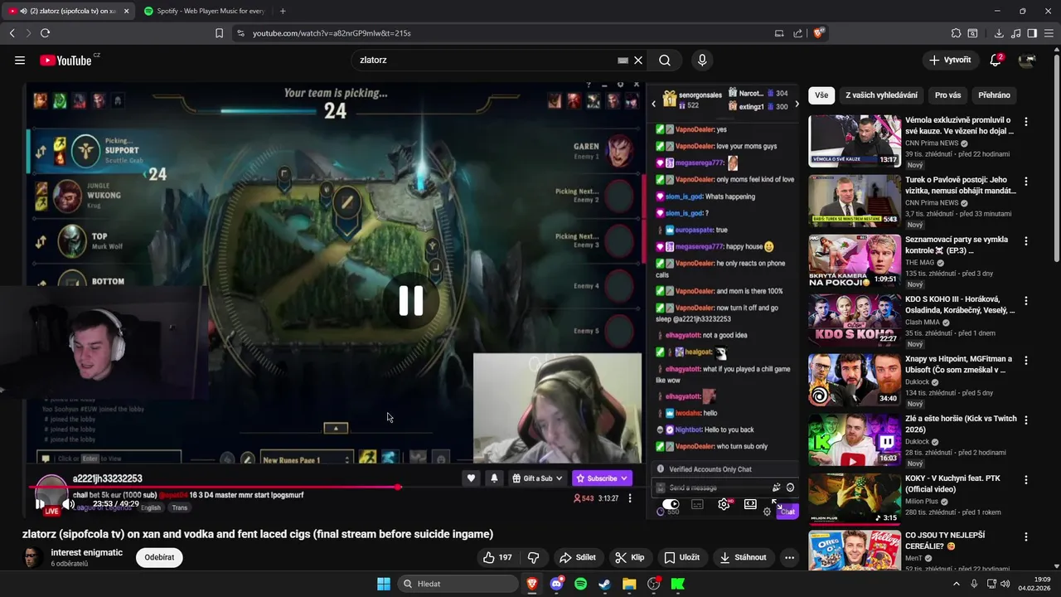Image resolution: width=1061 pixels, height=597 pixels.
Task: Focus the YouTube search field
Action: (485, 61)
